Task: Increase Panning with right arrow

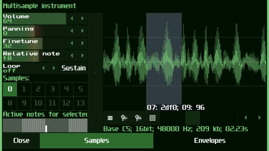Action: (82, 31)
